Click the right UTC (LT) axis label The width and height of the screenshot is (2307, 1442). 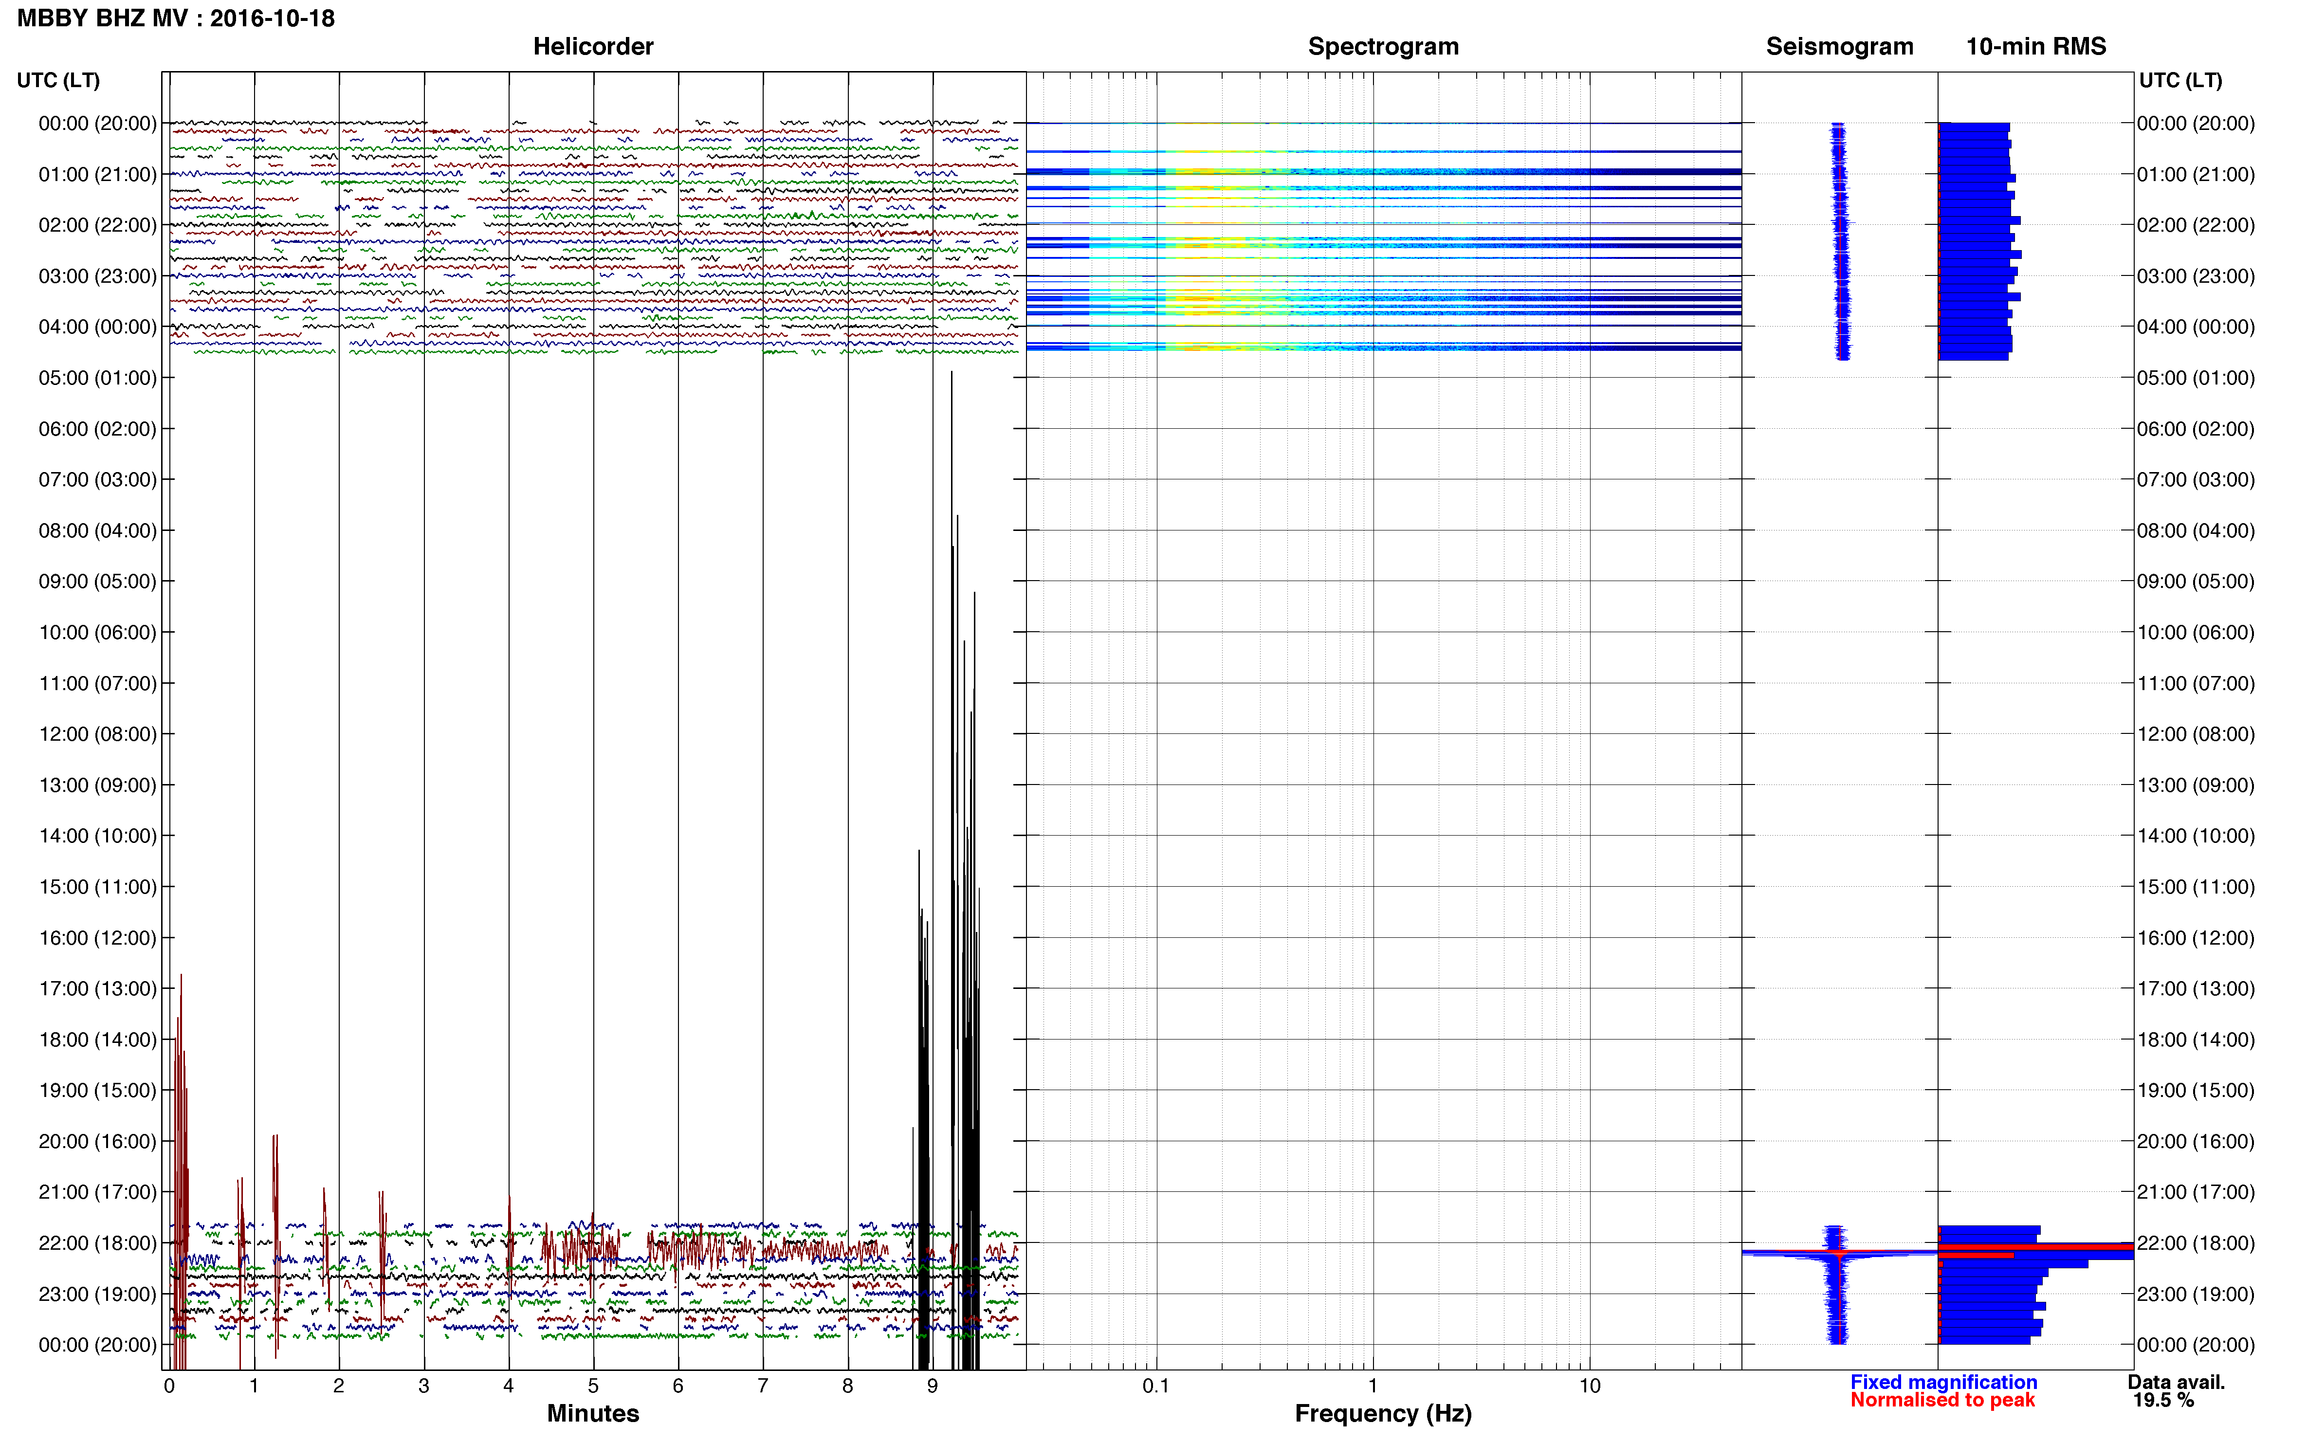(2180, 80)
